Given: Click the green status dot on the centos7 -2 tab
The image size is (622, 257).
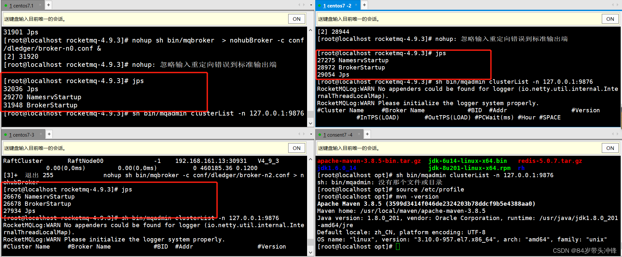Looking at the screenshot, I should click(x=320, y=6).
